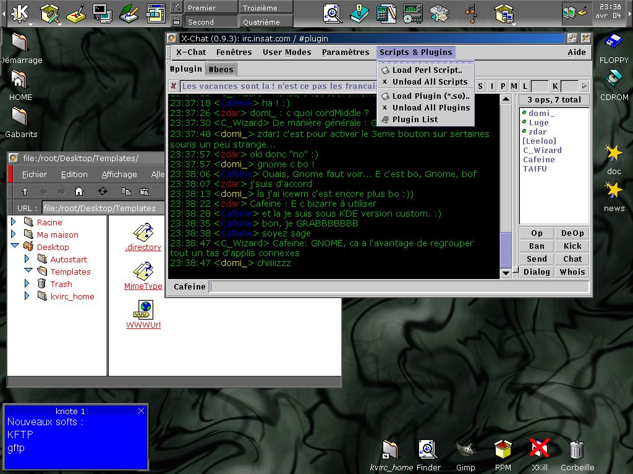Viewport: 633px width, 474px height.
Task: Select user C_Wizard in the user list
Action: (542, 151)
